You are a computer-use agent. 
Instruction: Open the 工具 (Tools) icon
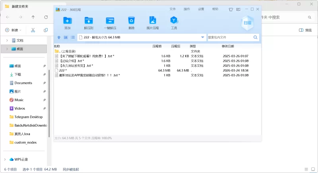point(174,23)
